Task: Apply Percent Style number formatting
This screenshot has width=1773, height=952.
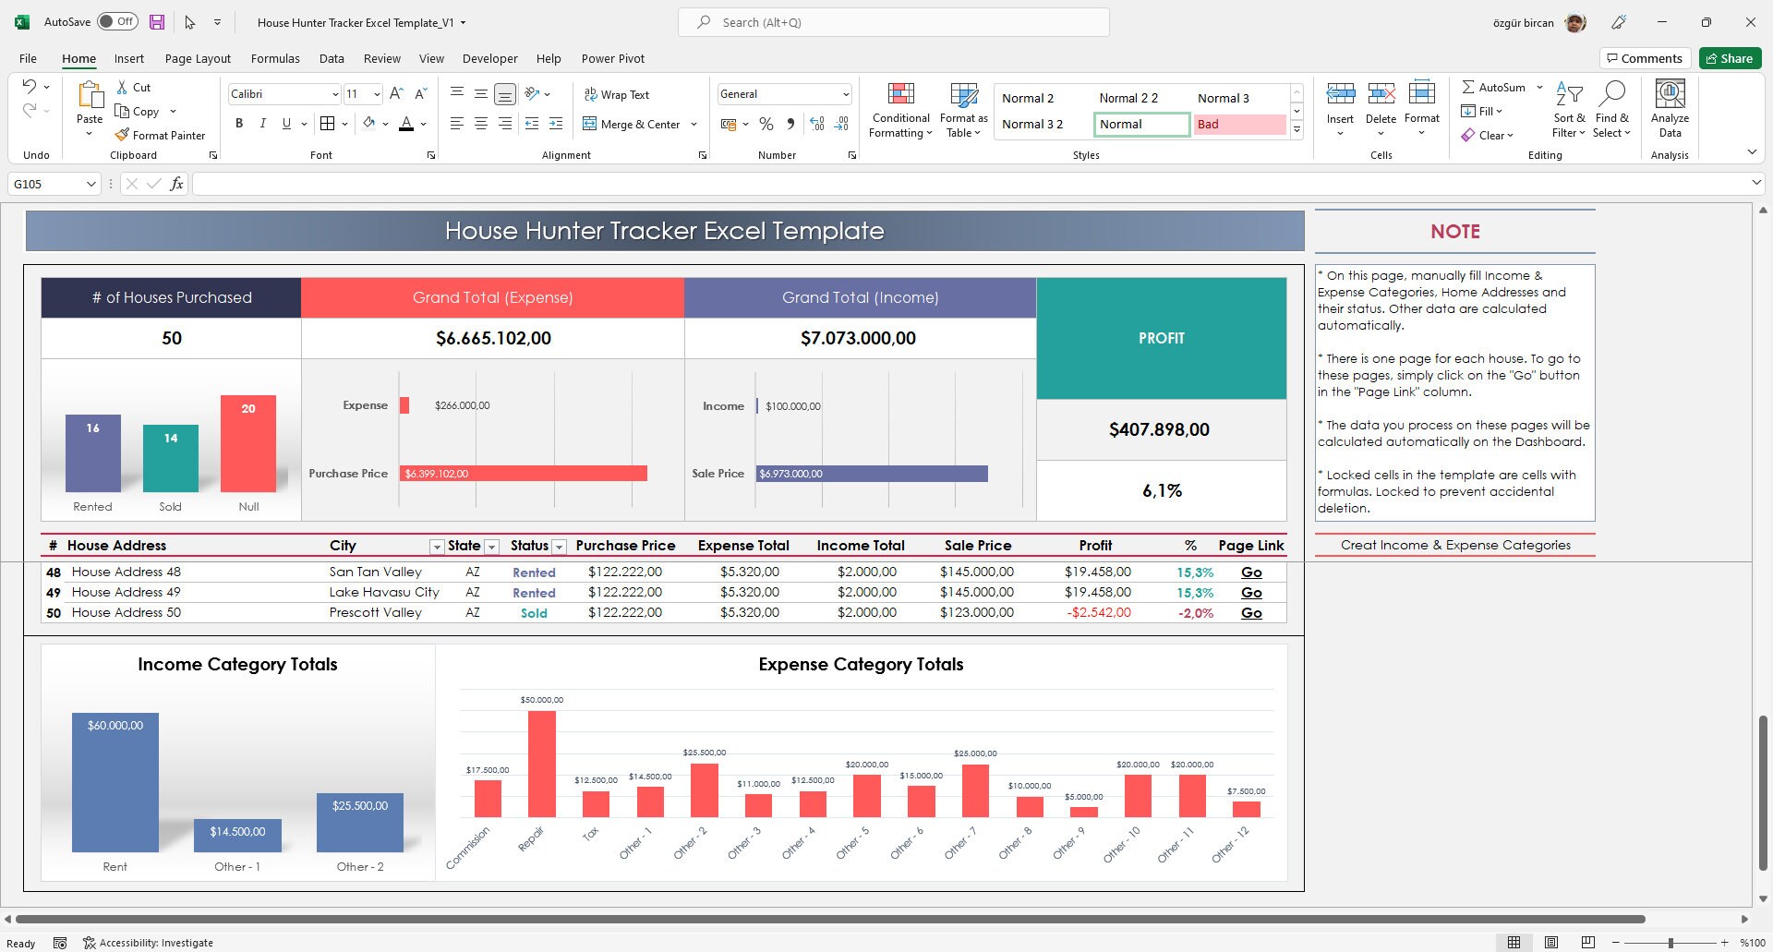Action: point(766,124)
